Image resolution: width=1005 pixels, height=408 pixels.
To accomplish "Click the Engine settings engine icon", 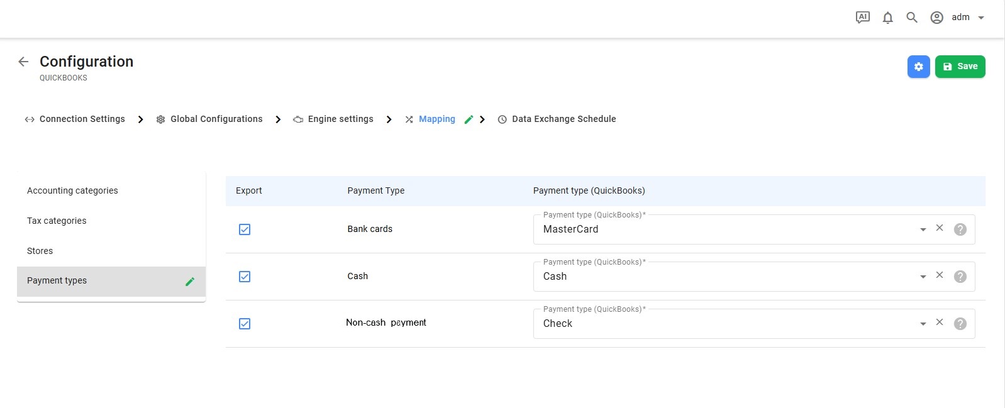I will [298, 119].
